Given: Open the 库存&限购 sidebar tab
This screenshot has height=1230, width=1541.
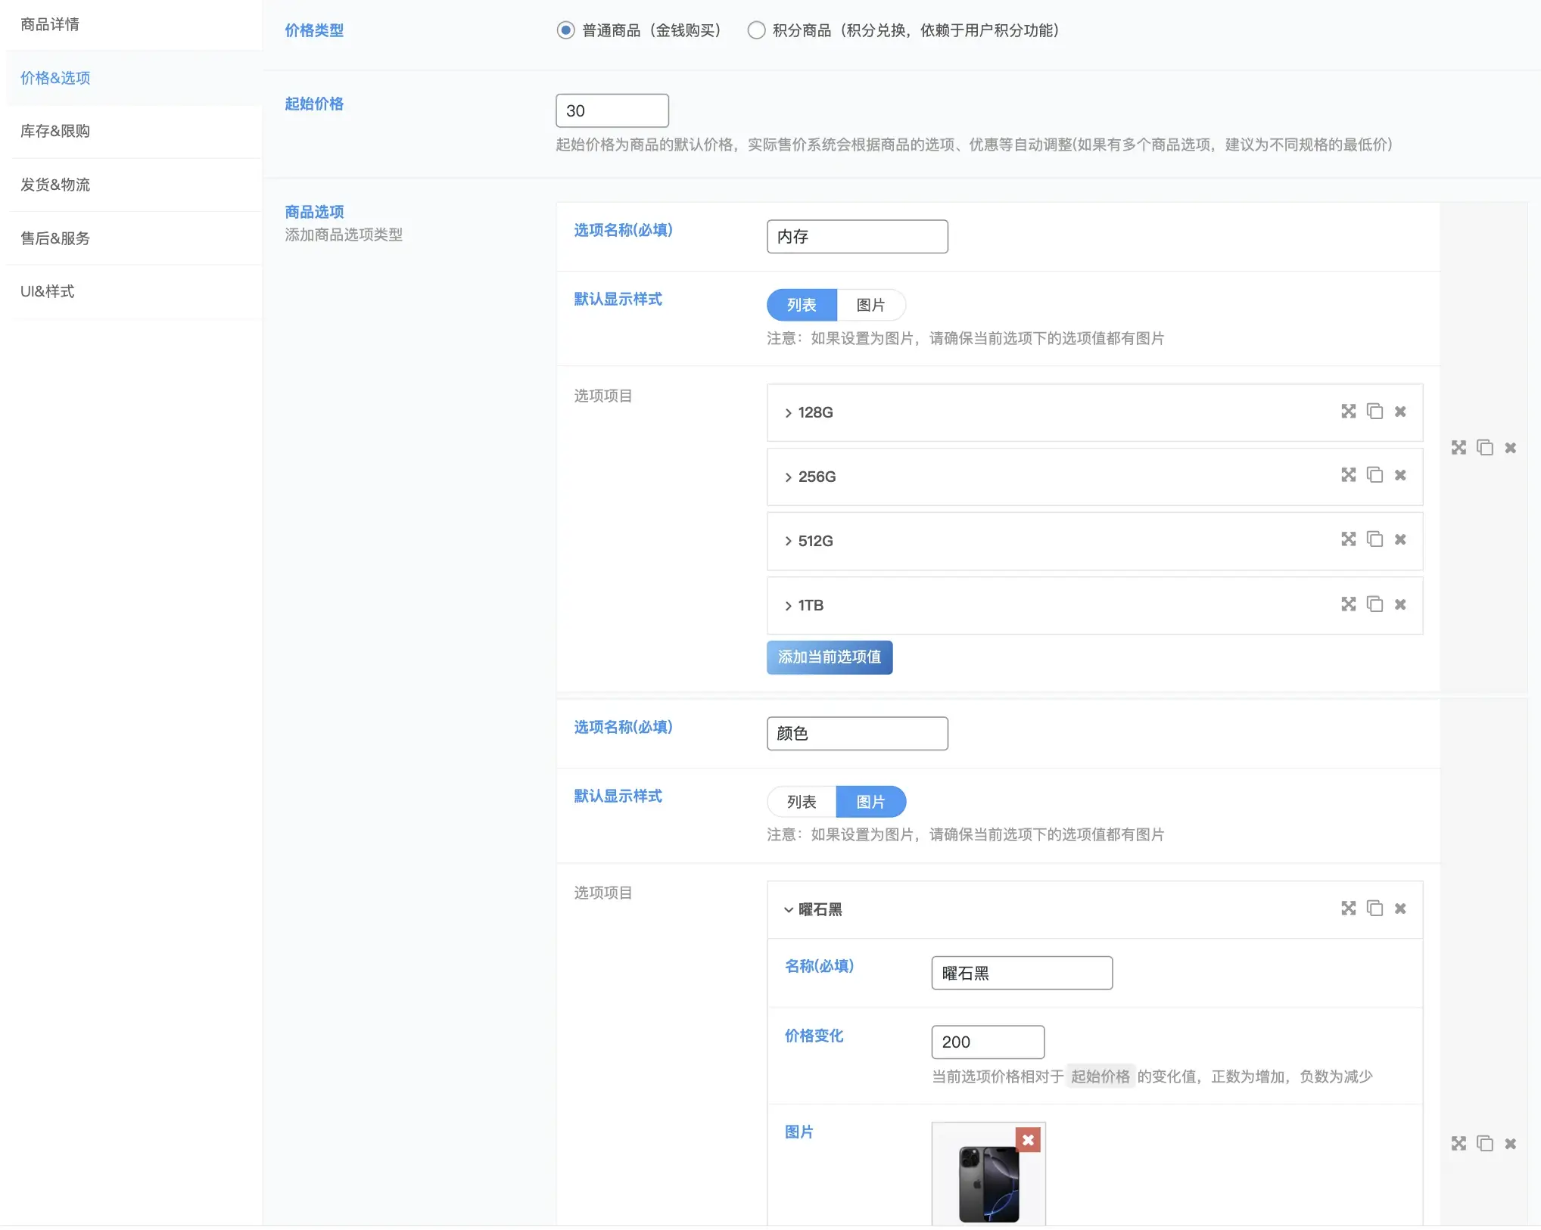Looking at the screenshot, I should (x=55, y=131).
